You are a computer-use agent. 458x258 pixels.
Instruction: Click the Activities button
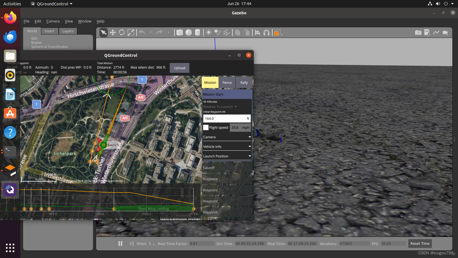[x=12, y=4]
